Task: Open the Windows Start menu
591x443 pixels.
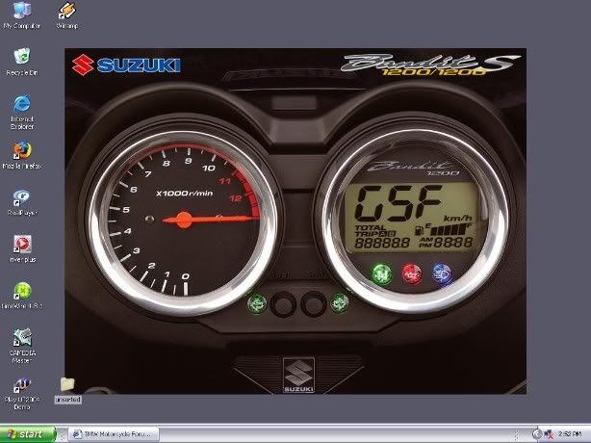Action: click(28, 434)
